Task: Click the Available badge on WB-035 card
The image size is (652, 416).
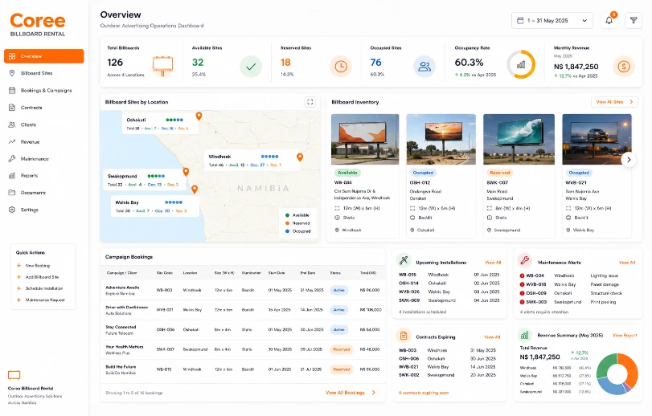Action: coord(347,173)
